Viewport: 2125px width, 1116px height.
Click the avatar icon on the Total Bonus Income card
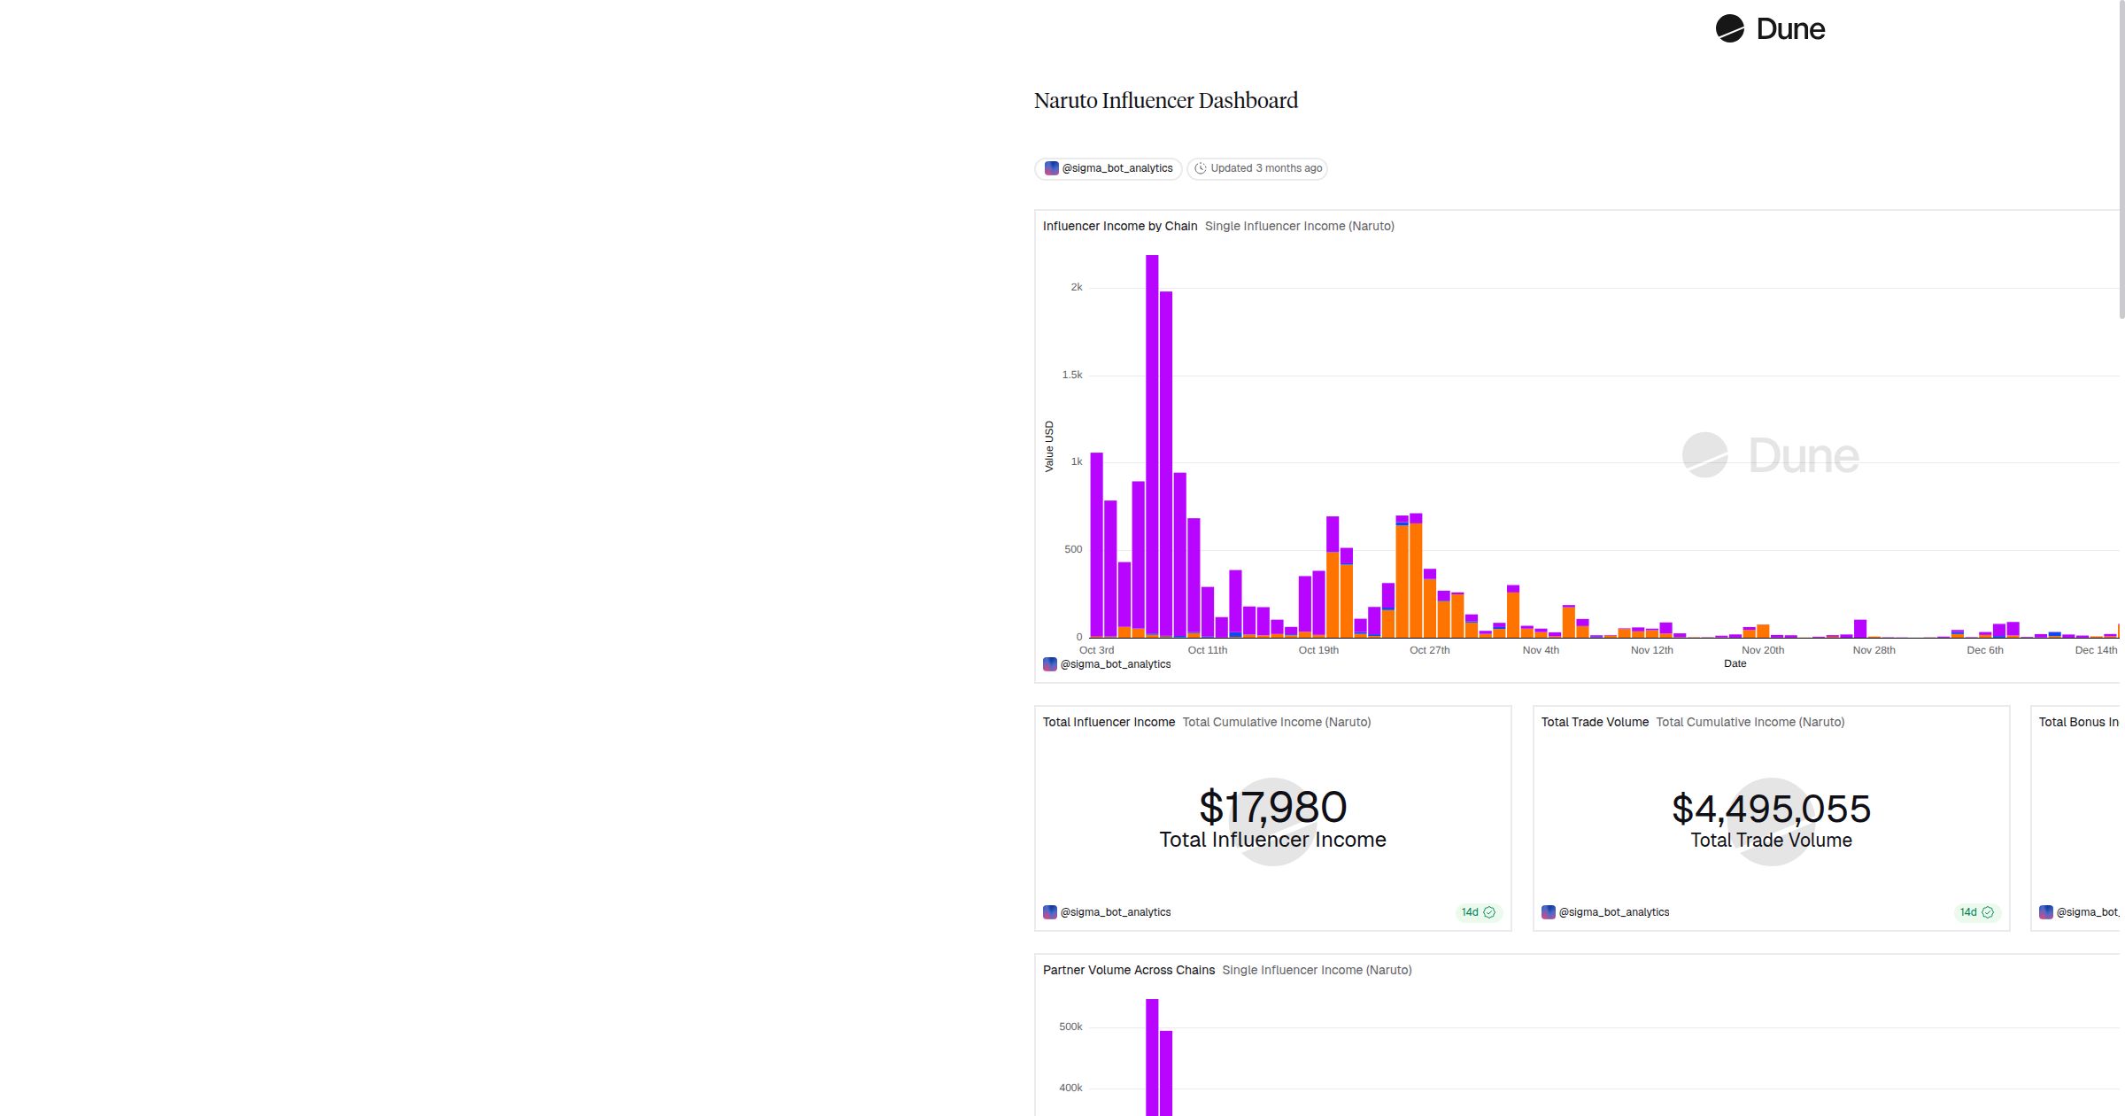pyautogui.click(x=2045, y=911)
